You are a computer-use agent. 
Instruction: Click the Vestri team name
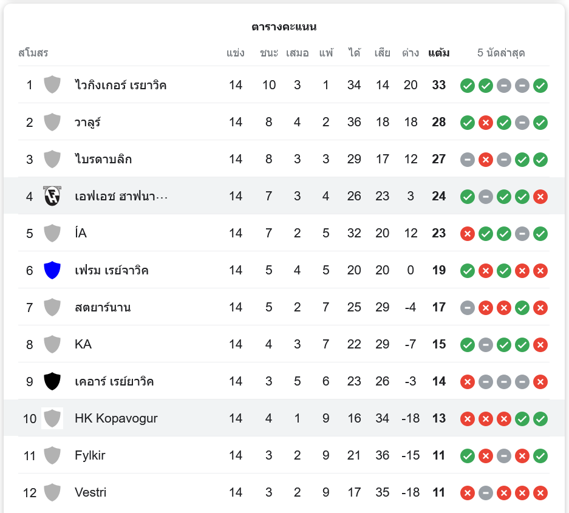pos(90,492)
